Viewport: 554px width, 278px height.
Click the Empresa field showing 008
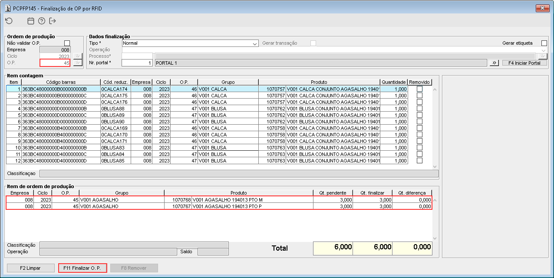55,50
